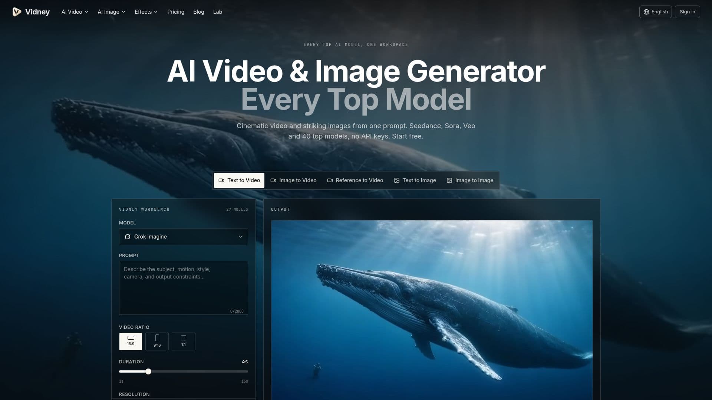Click the 1s minimum duration label
712x400 pixels.
[x=121, y=381]
